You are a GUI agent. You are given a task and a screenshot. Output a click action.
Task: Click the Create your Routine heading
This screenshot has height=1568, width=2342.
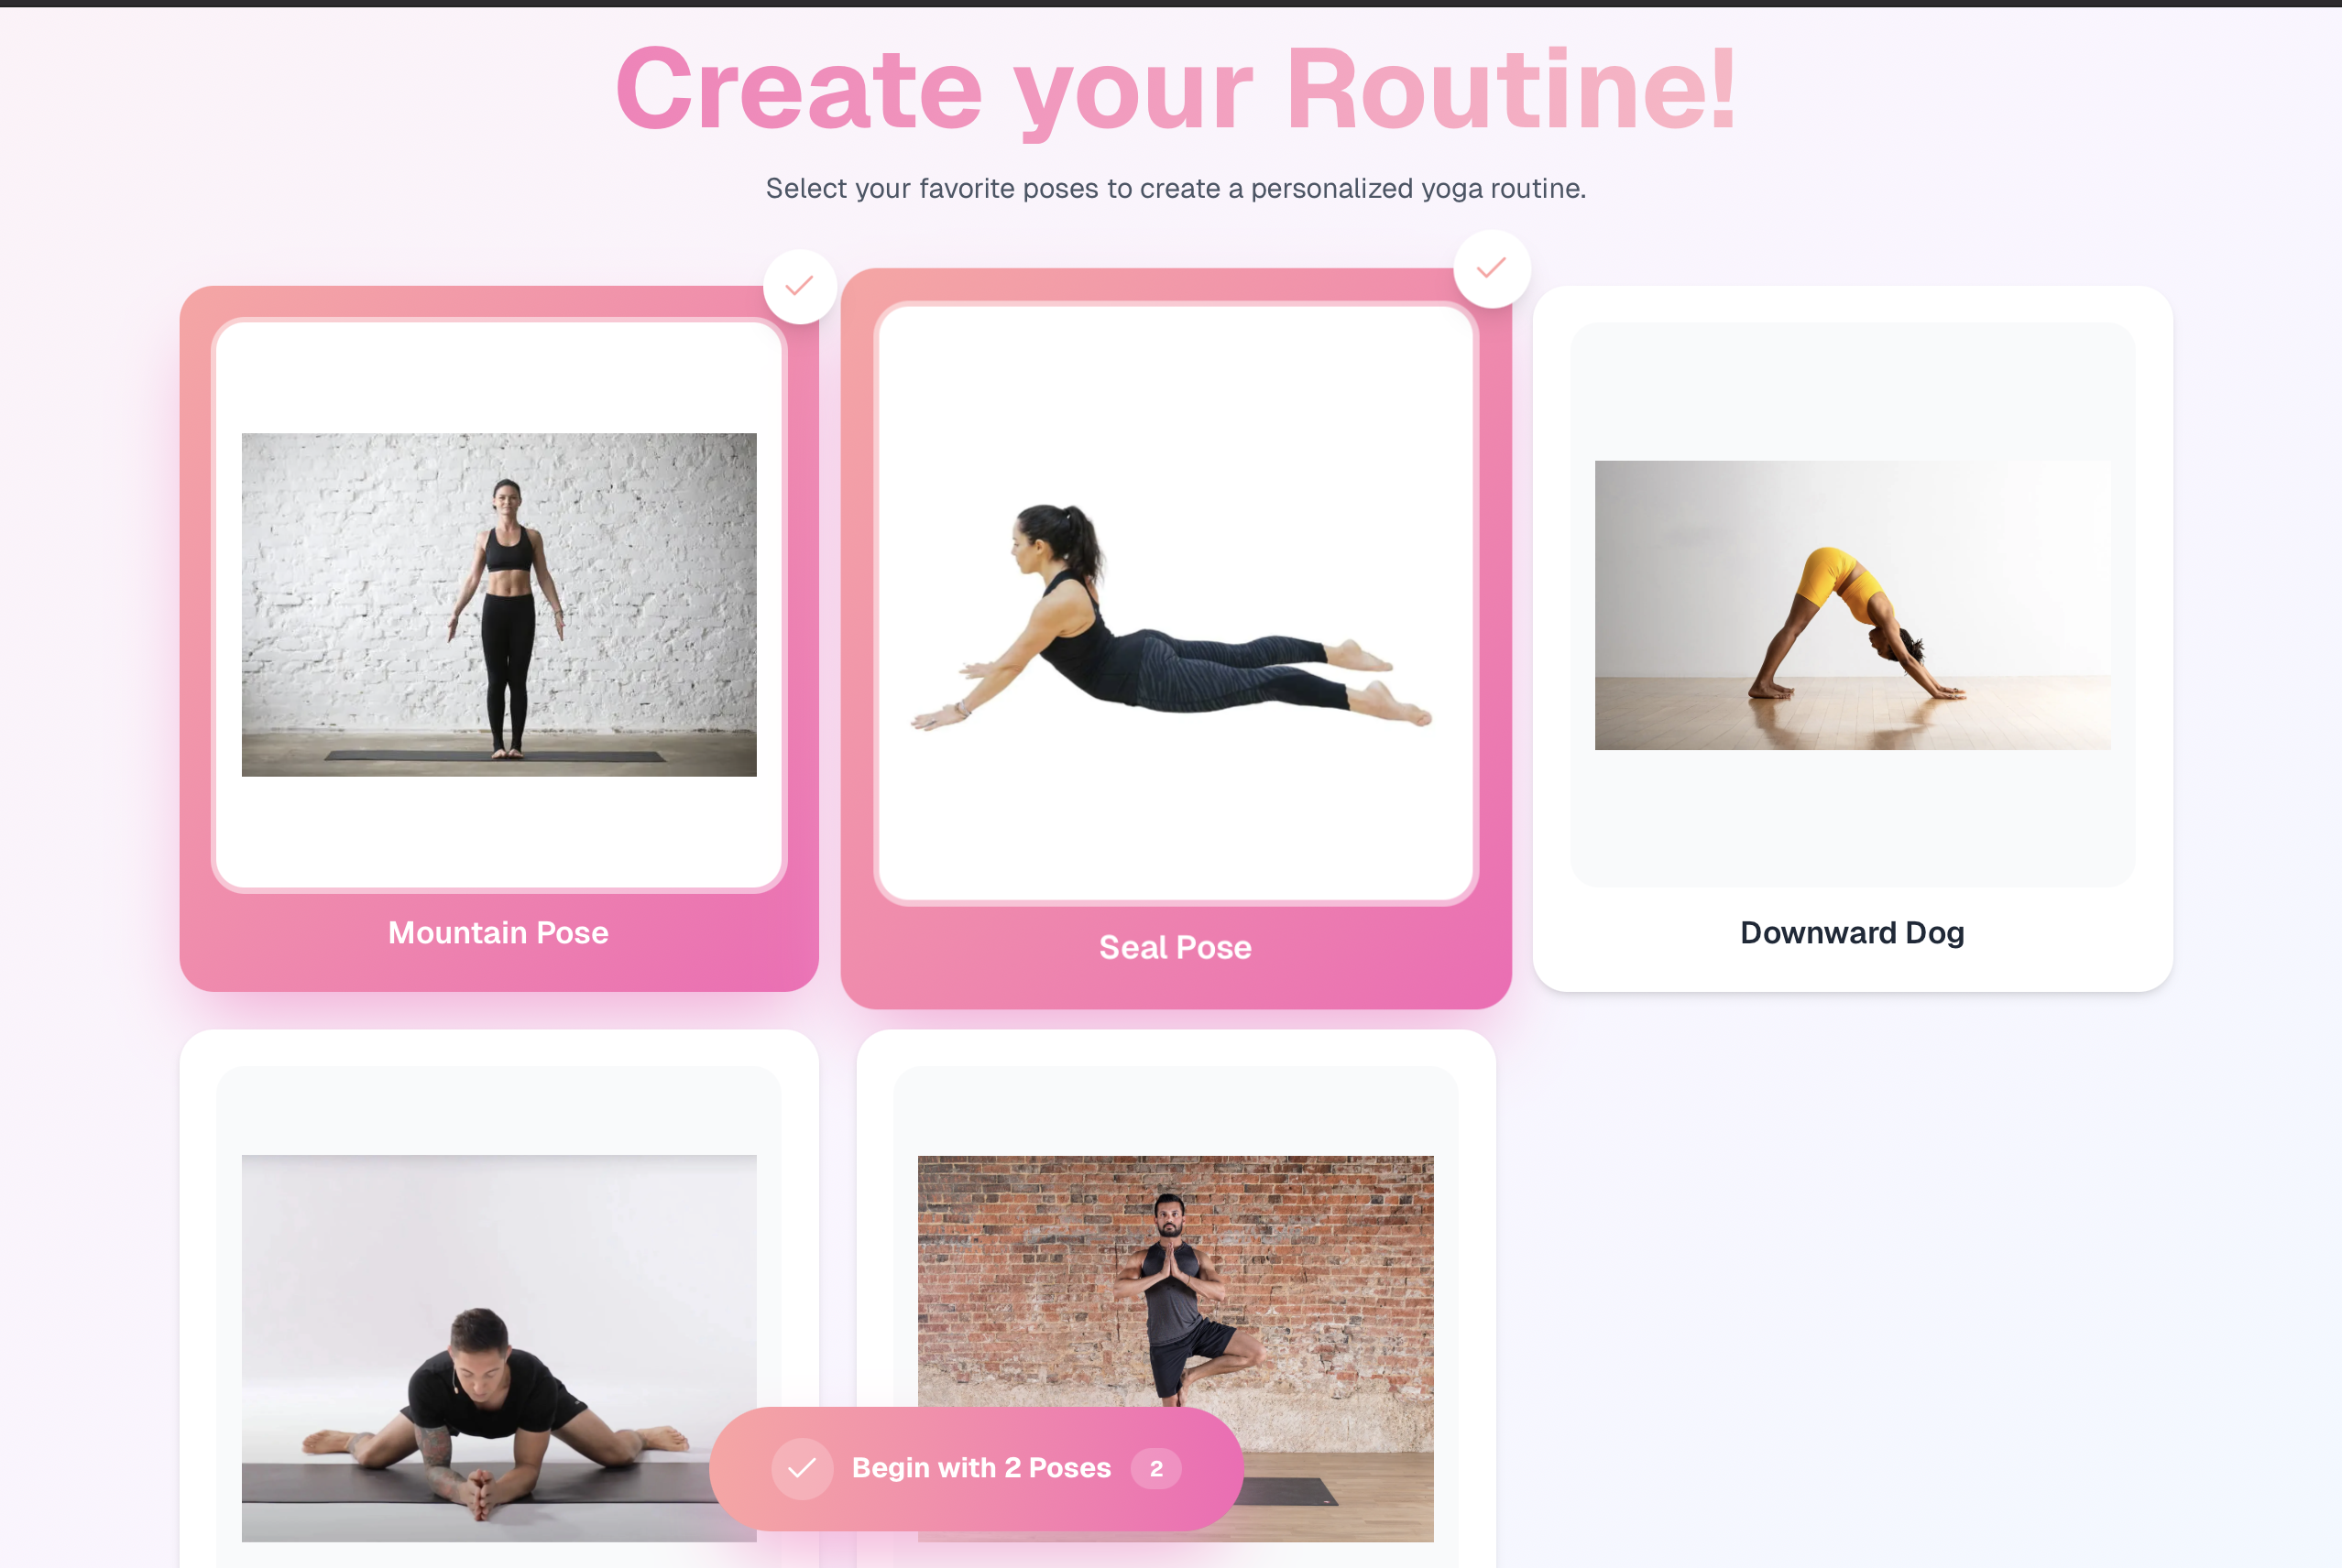[1176, 90]
